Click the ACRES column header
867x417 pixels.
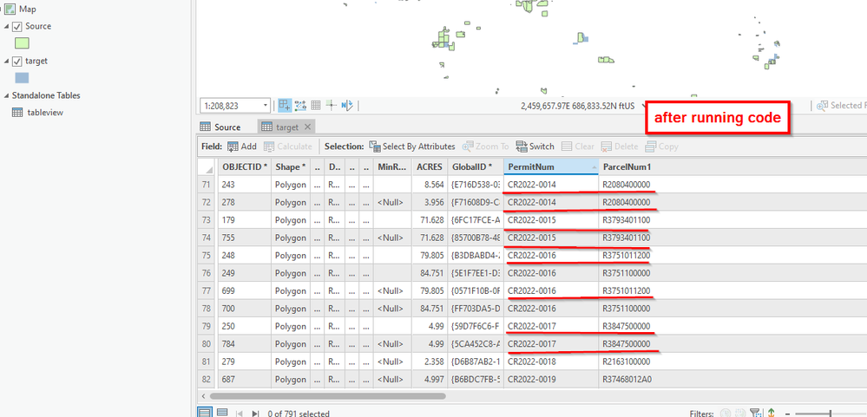pyautogui.click(x=430, y=166)
